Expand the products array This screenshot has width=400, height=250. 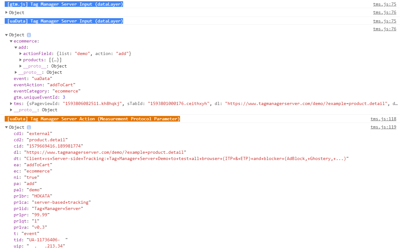(21, 60)
